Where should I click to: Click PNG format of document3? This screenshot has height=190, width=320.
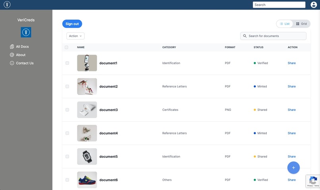(228, 110)
